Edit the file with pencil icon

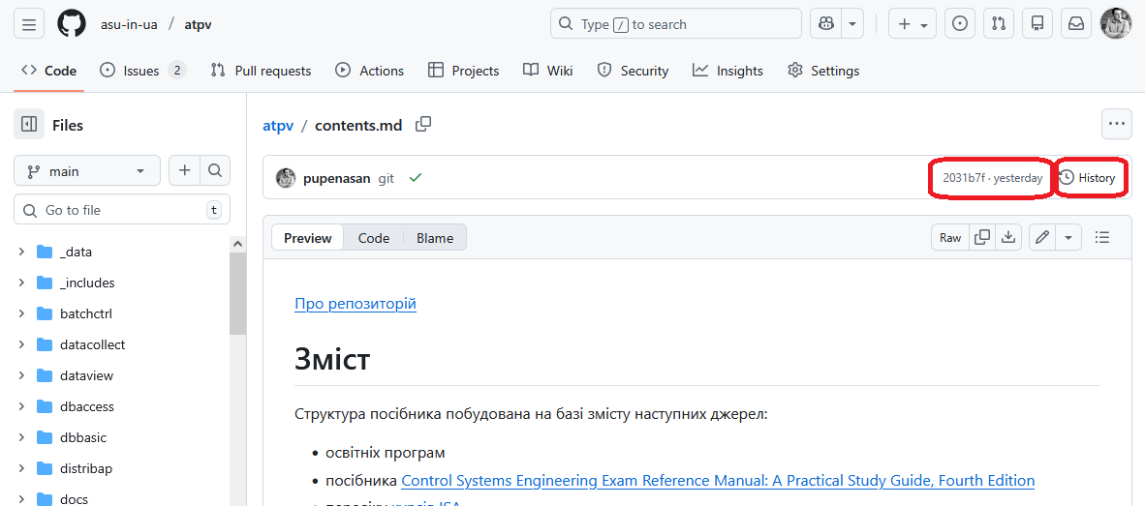coord(1041,238)
